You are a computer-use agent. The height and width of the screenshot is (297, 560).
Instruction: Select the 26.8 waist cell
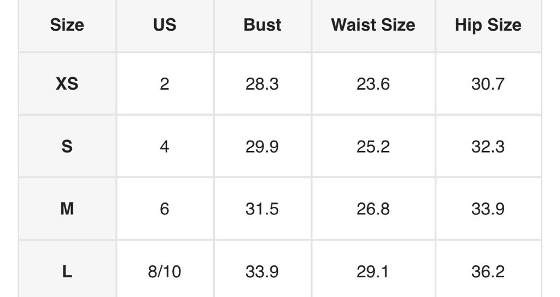[x=373, y=209]
